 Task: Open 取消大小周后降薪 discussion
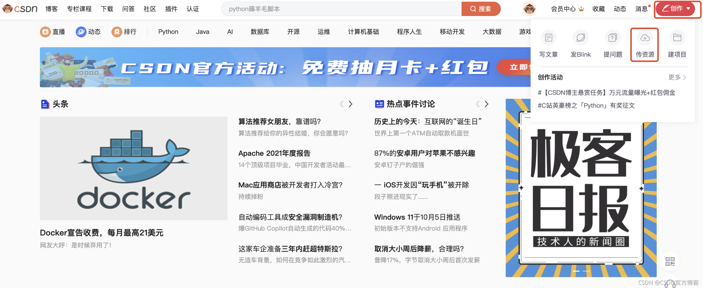[x=419, y=249]
